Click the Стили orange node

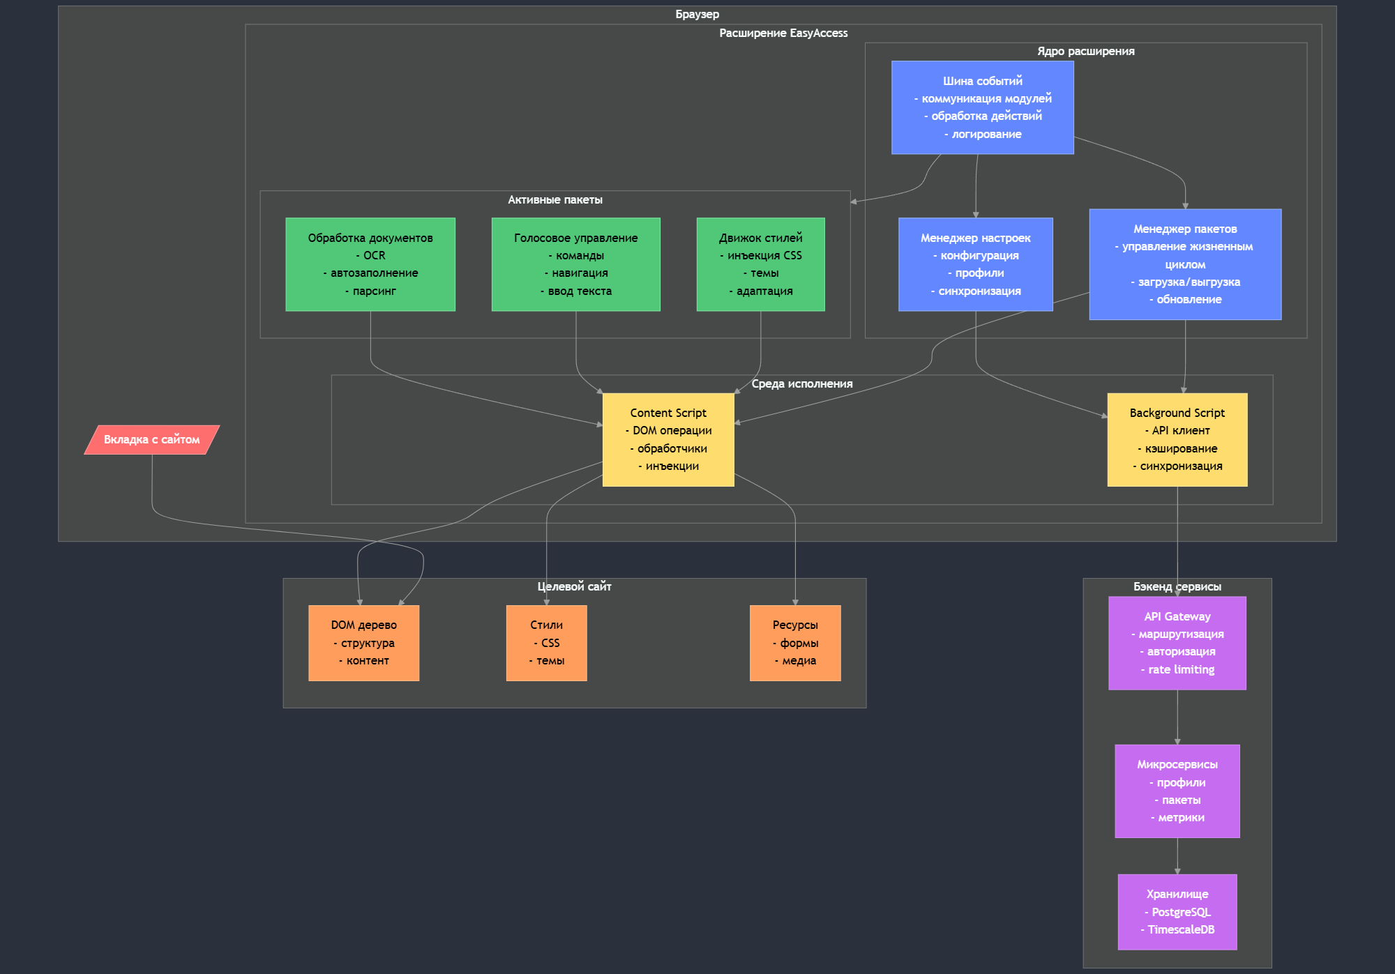[x=546, y=643]
